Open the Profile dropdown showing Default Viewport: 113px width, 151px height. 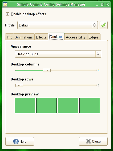tap(58, 25)
